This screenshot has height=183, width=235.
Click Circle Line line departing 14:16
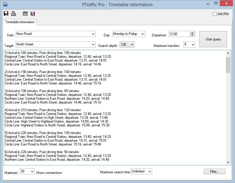click(53, 64)
